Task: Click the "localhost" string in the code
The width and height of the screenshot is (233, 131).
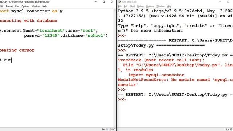Action: (x=51, y=31)
